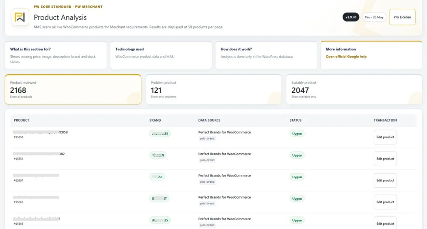The height and width of the screenshot is (229, 427).
Task: Click Uygun status of product #15663
Action: 297,199
